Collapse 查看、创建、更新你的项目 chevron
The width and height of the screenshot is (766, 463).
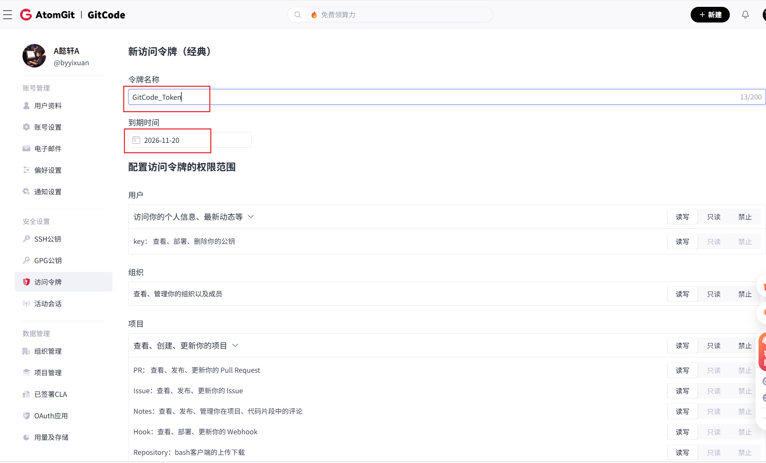coord(235,346)
